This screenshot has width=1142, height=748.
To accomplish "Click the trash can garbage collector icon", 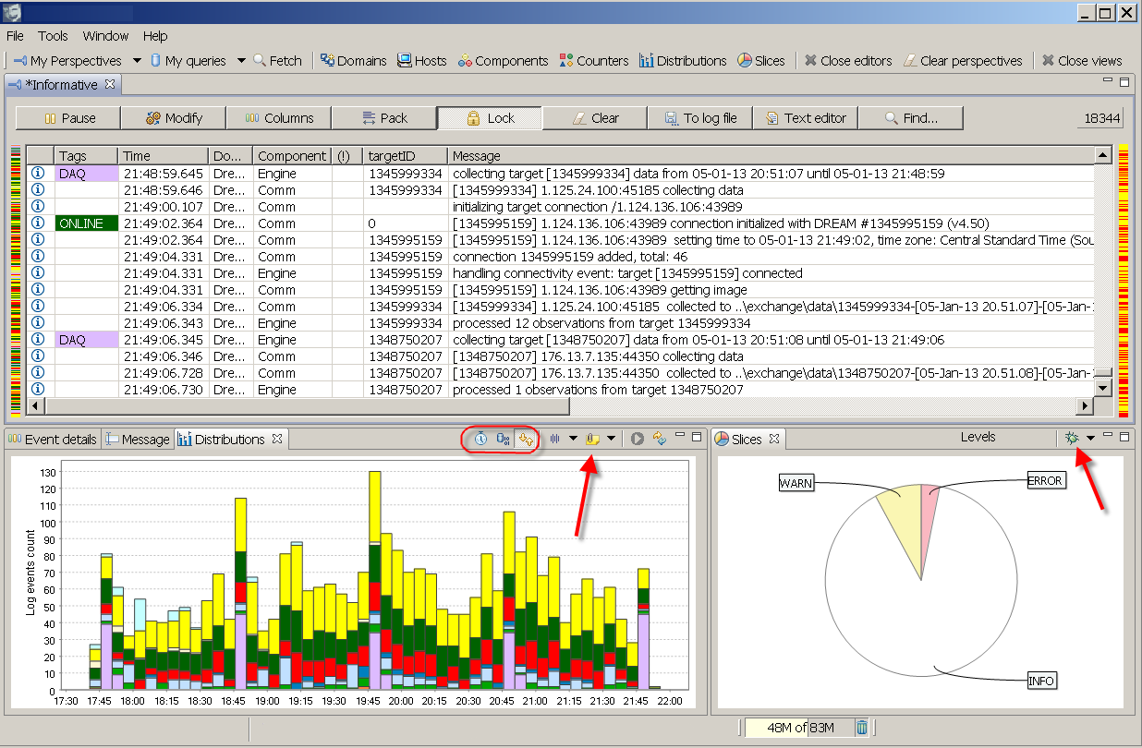I will [861, 728].
